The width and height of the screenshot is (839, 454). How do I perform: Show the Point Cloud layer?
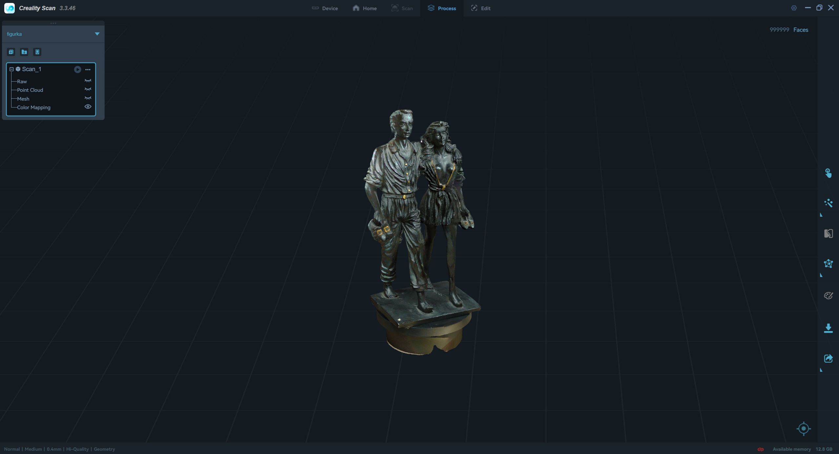(88, 89)
